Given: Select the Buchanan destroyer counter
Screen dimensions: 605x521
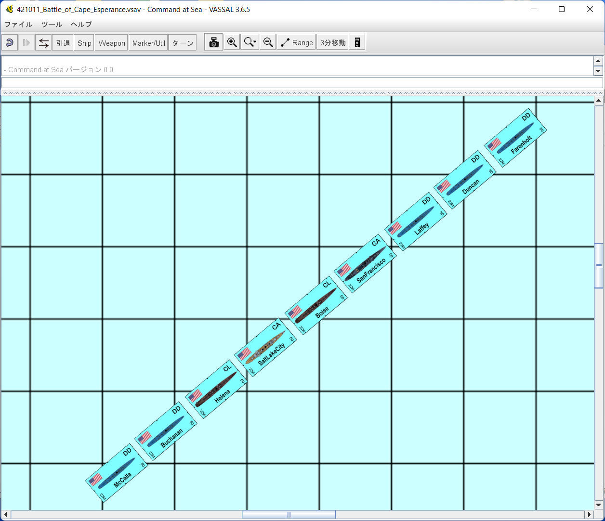Looking at the screenshot, I should pos(166,431).
